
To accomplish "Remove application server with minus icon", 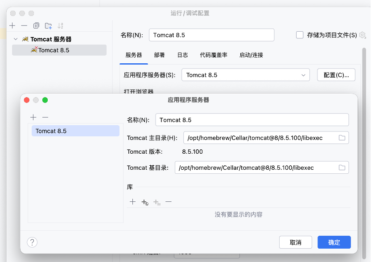I will (45, 117).
